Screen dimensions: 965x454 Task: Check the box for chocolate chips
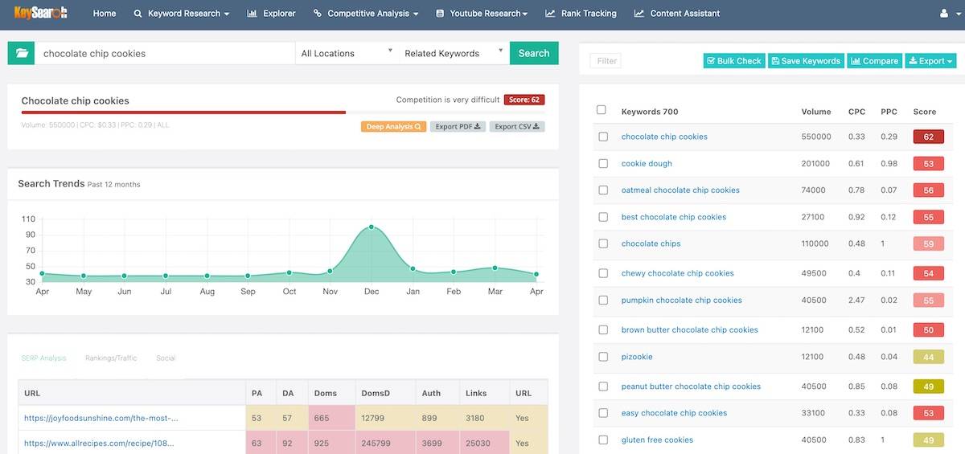point(604,243)
